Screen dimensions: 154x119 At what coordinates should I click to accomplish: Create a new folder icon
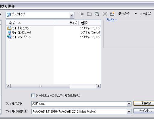click(x=112, y=14)
